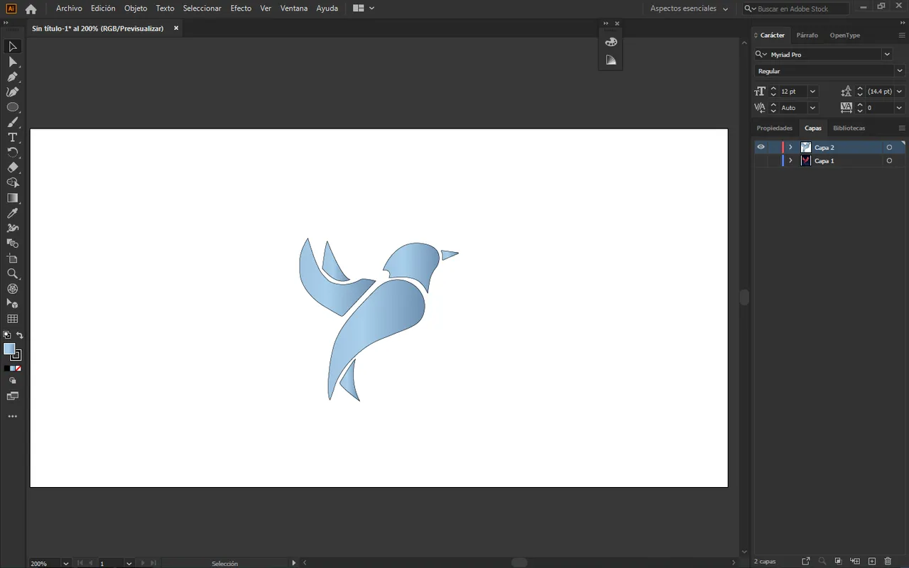
Task: Select the Selection (black arrow) tool
Action: [13, 47]
